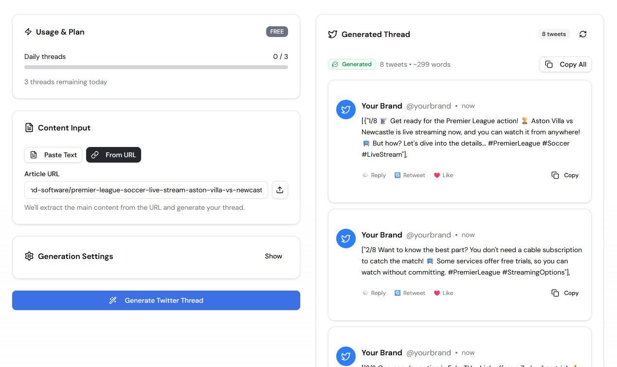Click the @yourbrand handle on tweet 2/8
This screenshot has width=617, height=367.
coord(429,235)
